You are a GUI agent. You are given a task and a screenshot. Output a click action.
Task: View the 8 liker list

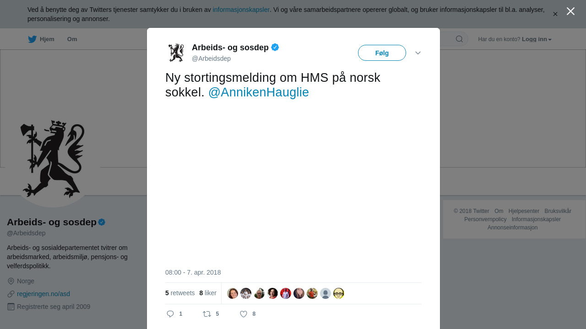click(208, 293)
